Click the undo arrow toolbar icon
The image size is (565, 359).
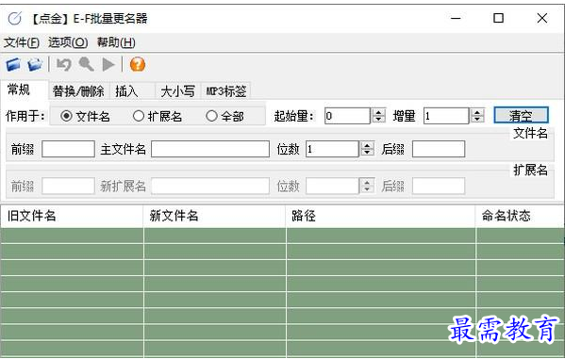[x=64, y=65]
